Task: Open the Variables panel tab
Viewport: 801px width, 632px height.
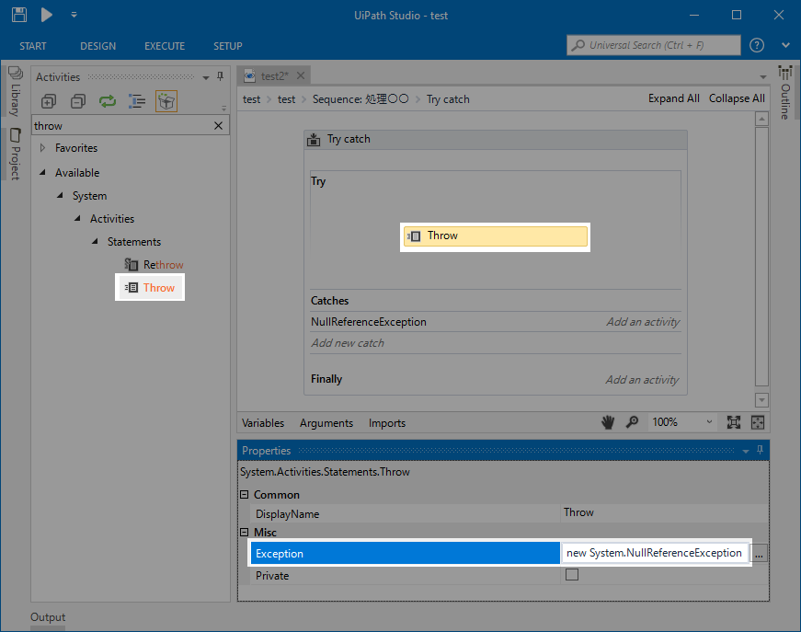Action: click(263, 423)
